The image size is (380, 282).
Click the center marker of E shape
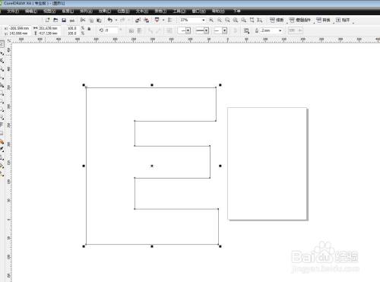(152, 166)
